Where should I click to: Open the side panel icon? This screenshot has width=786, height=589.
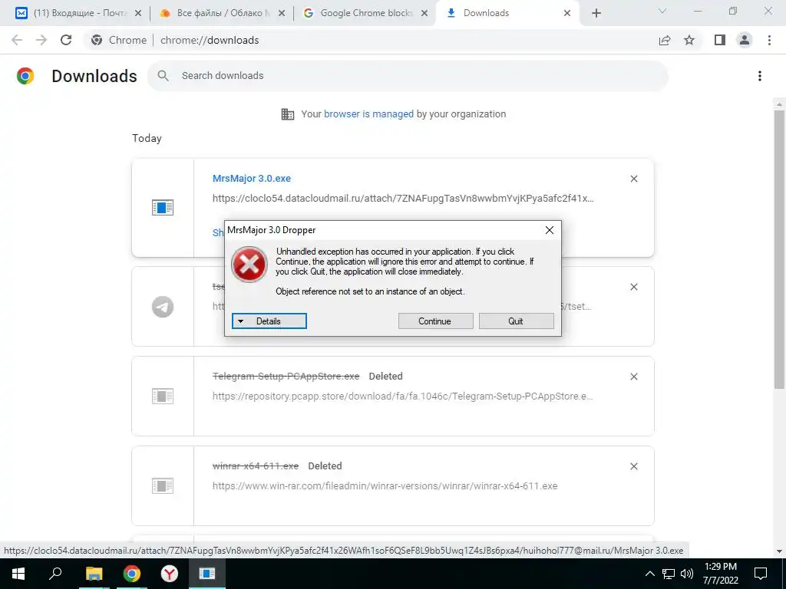click(720, 40)
